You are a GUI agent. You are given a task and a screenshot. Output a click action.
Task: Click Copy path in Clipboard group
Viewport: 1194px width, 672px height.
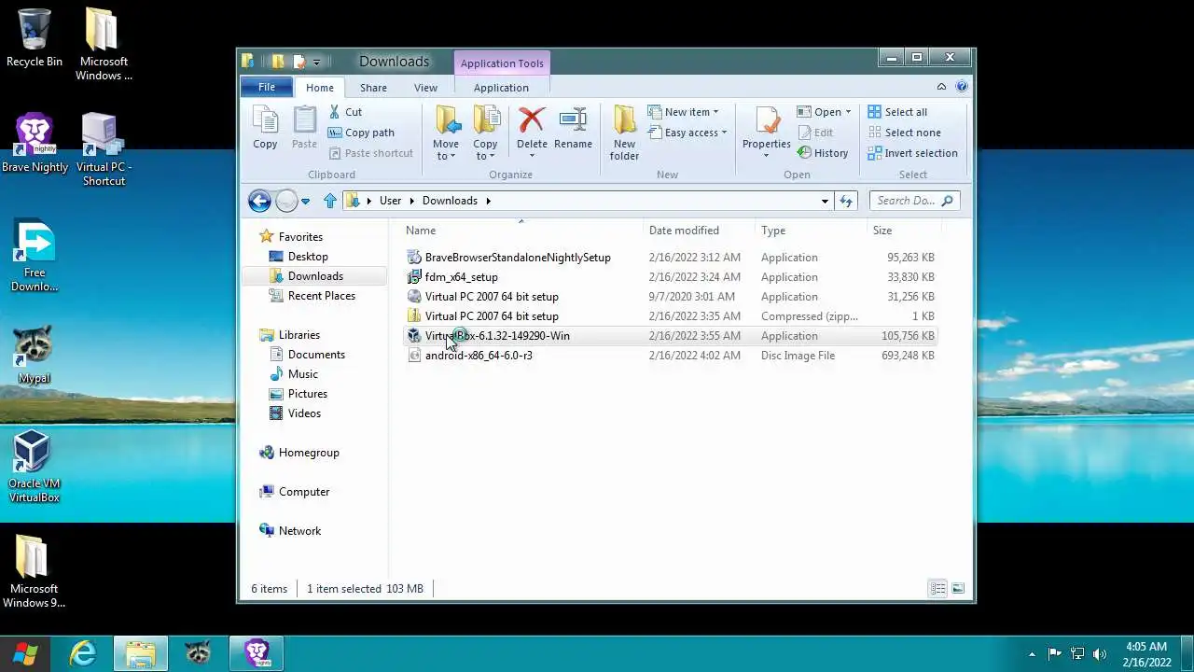361,133
